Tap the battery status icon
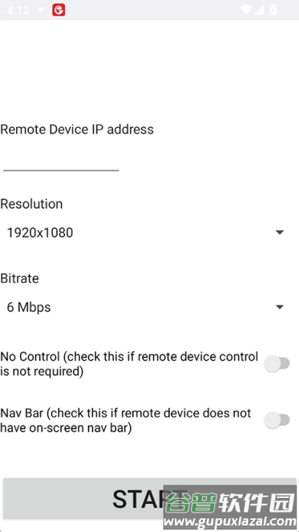Screen dimensions: 299x532 pos(273,10)
